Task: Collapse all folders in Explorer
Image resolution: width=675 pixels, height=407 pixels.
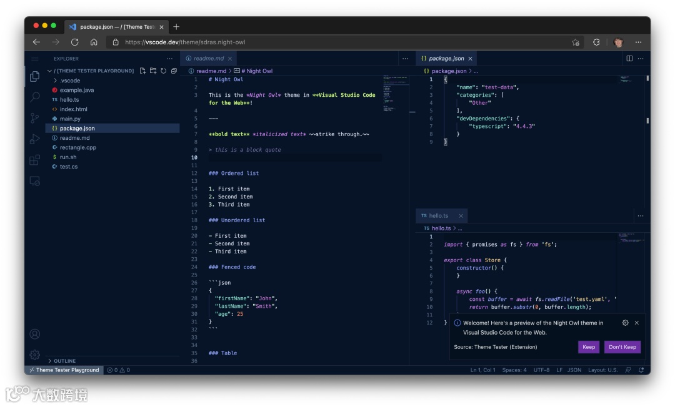Action: tap(174, 71)
